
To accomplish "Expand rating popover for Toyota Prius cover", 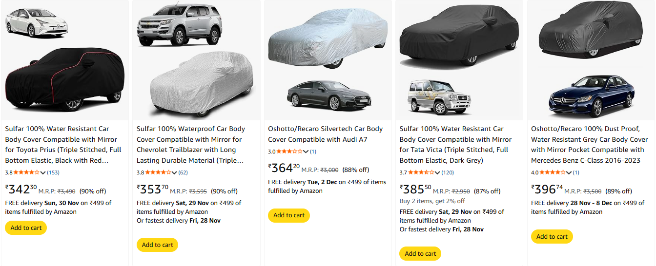I will pos(43,172).
